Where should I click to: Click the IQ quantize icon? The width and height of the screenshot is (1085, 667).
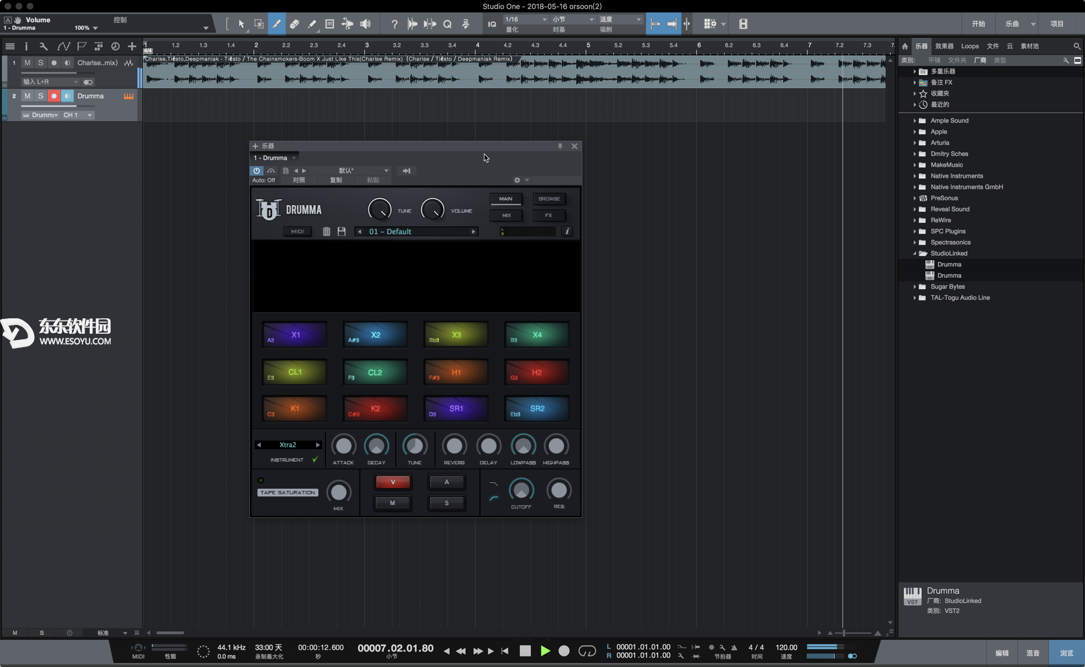point(492,24)
